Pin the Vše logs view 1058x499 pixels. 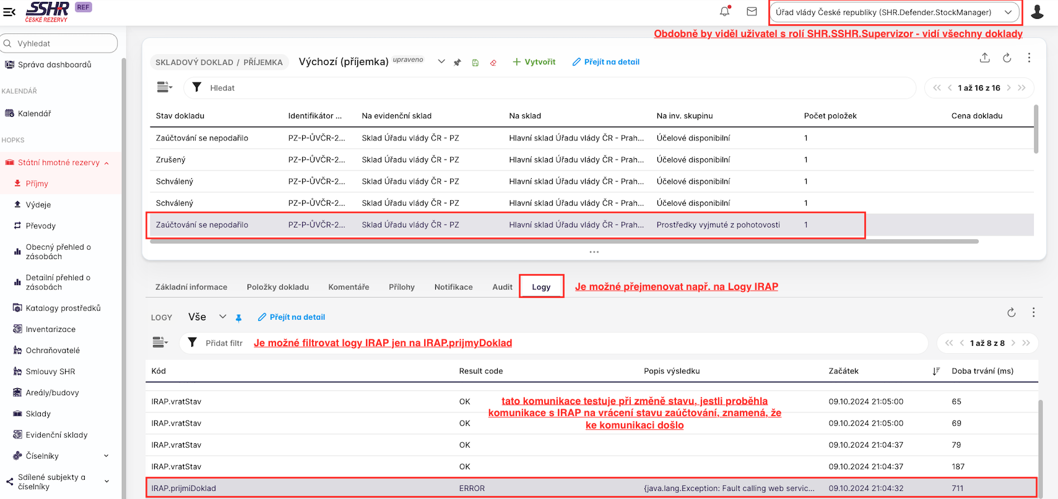(x=238, y=318)
